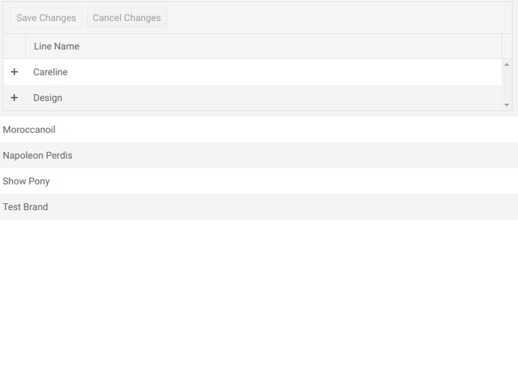Sort by the Line Name column header

pyautogui.click(x=56, y=46)
